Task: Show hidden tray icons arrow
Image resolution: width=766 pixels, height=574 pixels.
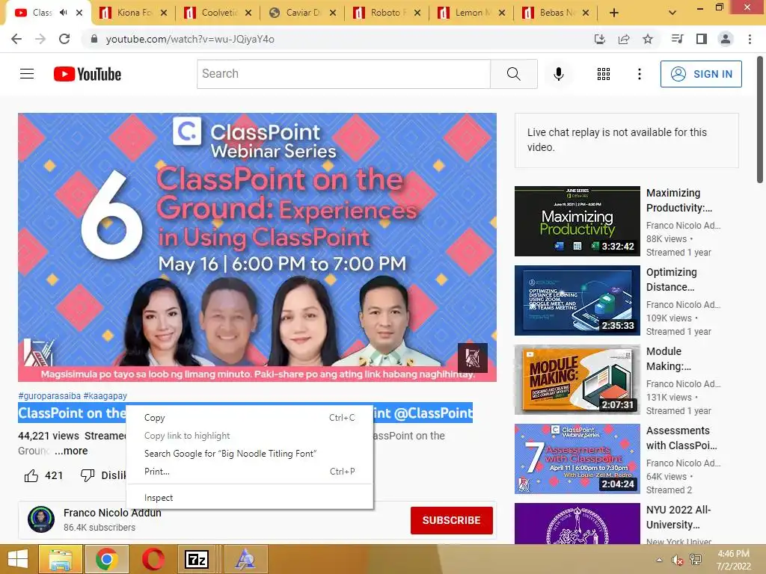Action: (660, 560)
